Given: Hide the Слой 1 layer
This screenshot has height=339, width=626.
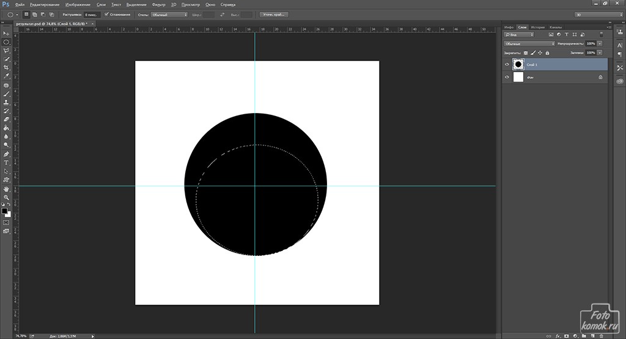Looking at the screenshot, I should click(507, 65).
